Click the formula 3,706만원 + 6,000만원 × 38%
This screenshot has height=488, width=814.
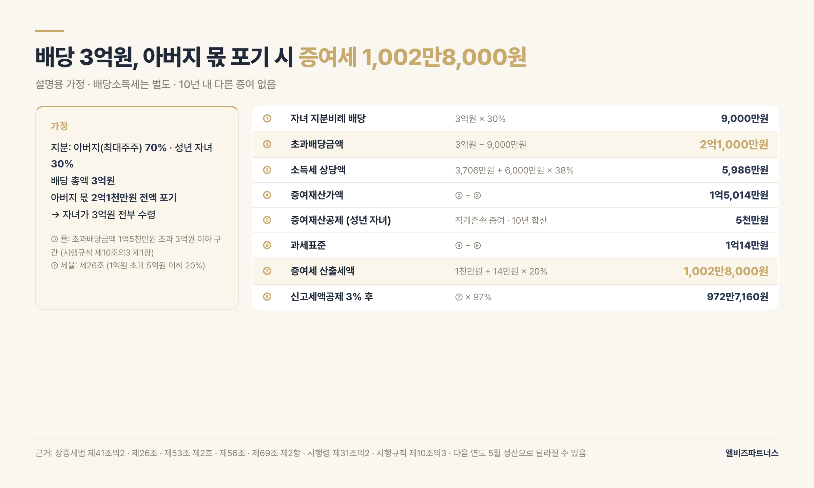point(515,170)
